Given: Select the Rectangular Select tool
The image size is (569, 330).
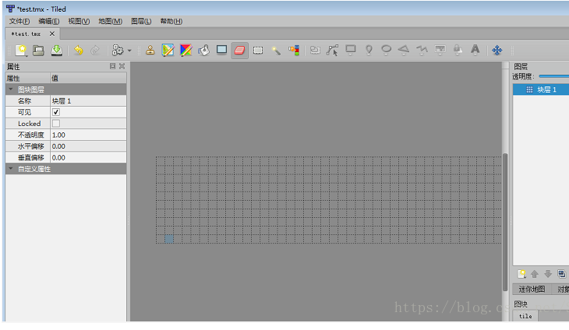Looking at the screenshot, I should [258, 51].
